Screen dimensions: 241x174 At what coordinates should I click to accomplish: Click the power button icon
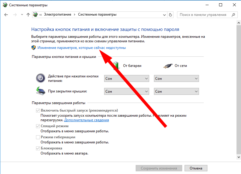[x=41, y=78]
